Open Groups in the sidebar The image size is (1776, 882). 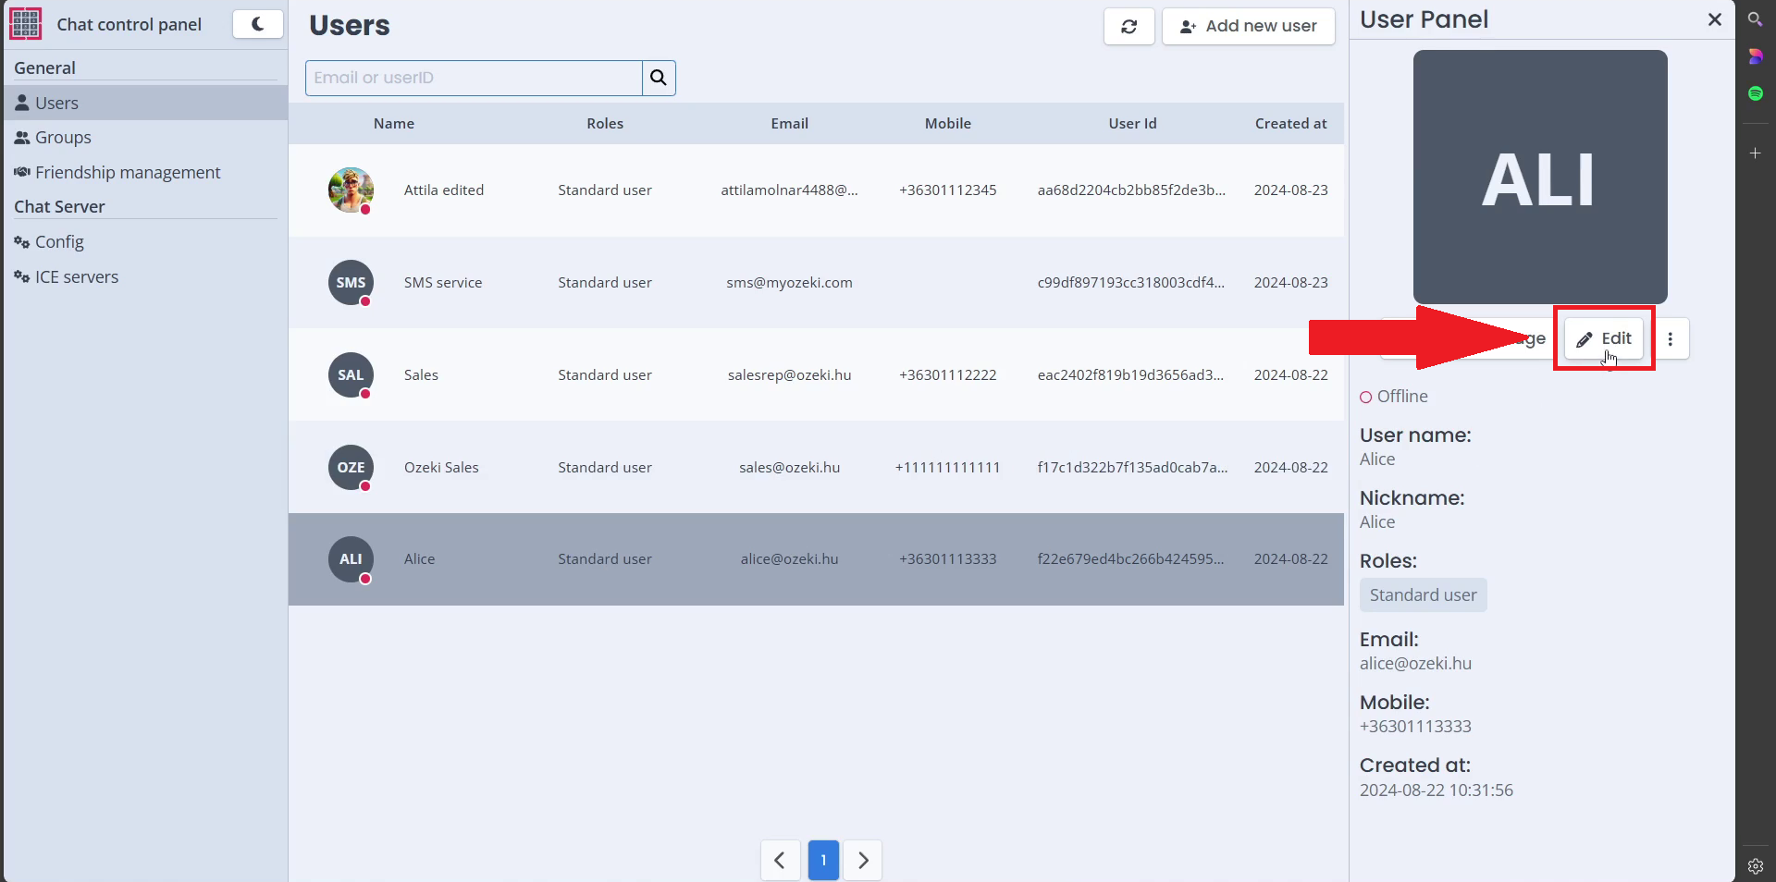(63, 138)
